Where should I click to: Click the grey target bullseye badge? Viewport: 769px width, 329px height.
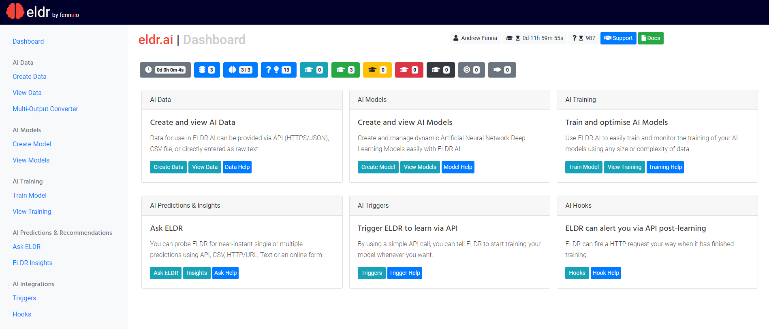click(x=472, y=70)
